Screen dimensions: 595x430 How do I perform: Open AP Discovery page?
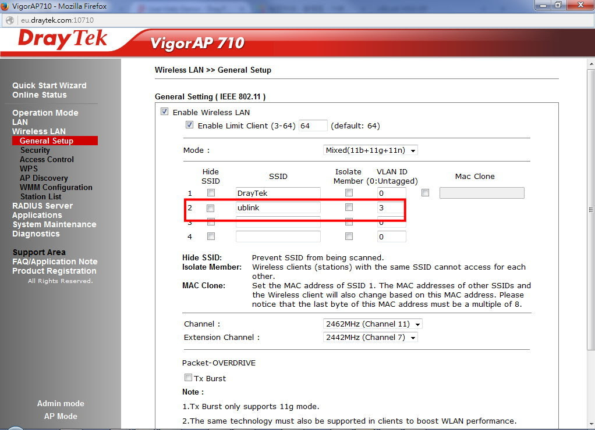[44, 178]
